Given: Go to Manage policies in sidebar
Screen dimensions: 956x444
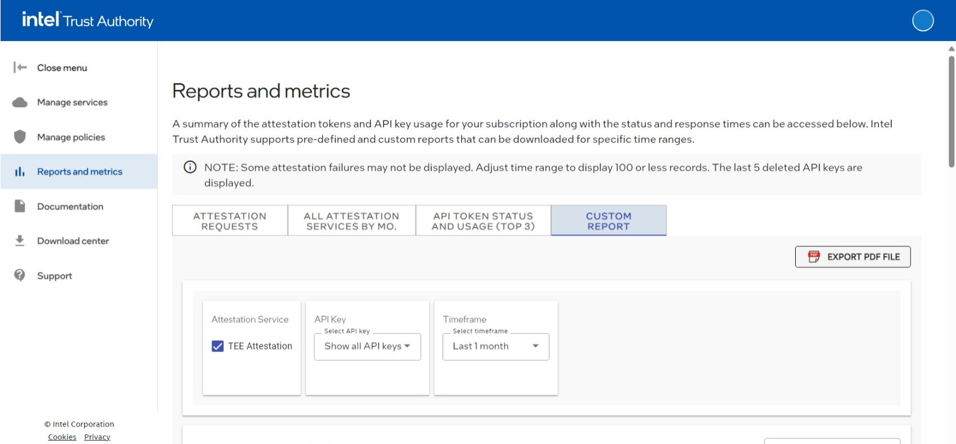Looking at the screenshot, I should [79, 137].
